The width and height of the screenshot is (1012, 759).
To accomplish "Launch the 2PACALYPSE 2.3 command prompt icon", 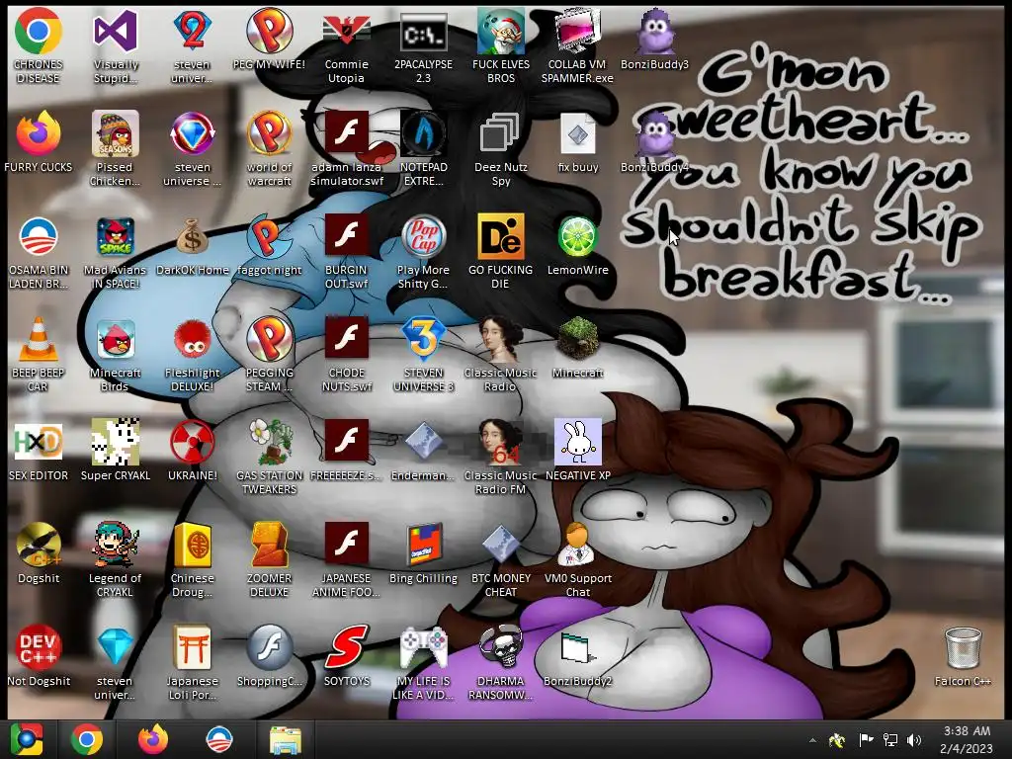I will (x=423, y=31).
